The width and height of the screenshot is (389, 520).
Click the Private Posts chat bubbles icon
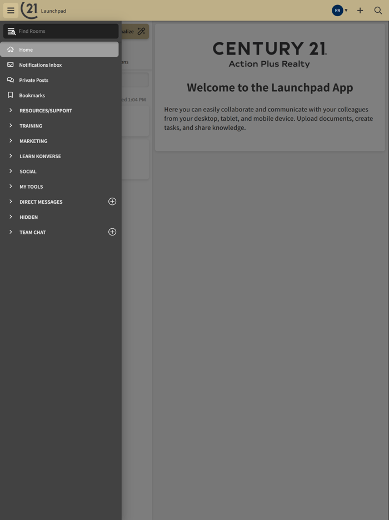click(x=11, y=80)
